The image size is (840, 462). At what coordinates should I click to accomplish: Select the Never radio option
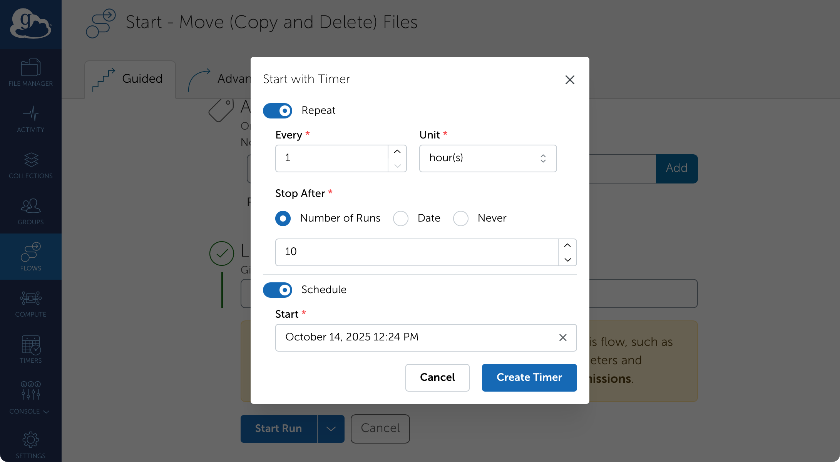click(x=460, y=218)
